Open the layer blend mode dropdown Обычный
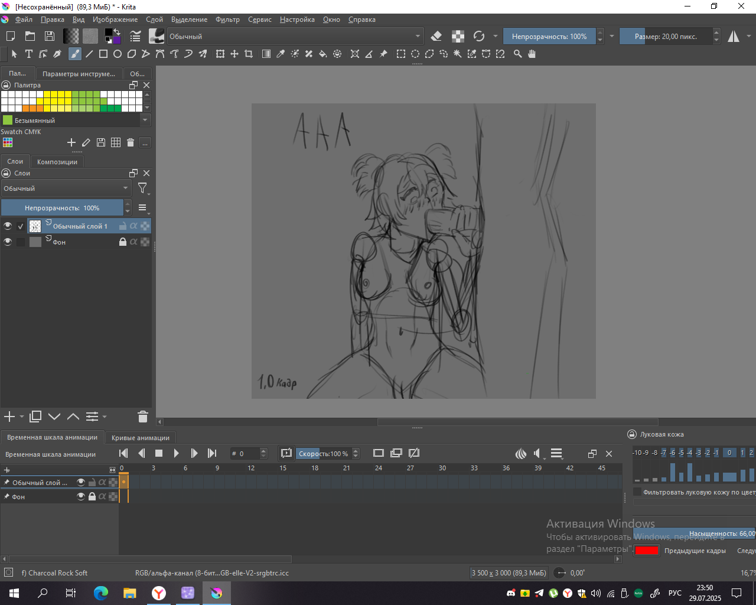Screen dimensions: 756x605 coord(66,188)
